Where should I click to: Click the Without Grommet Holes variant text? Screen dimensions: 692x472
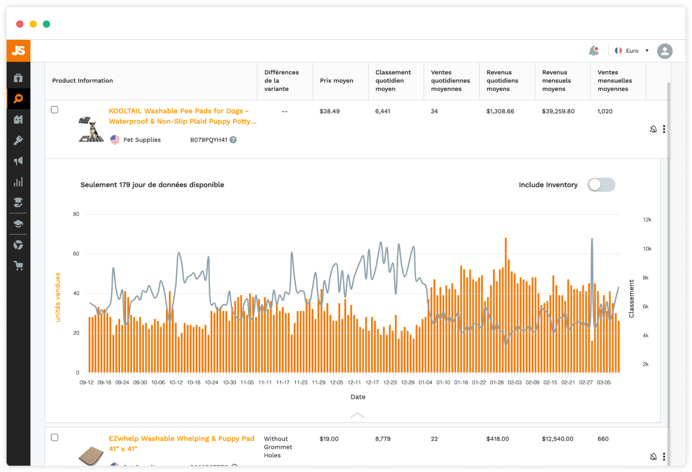(x=278, y=447)
